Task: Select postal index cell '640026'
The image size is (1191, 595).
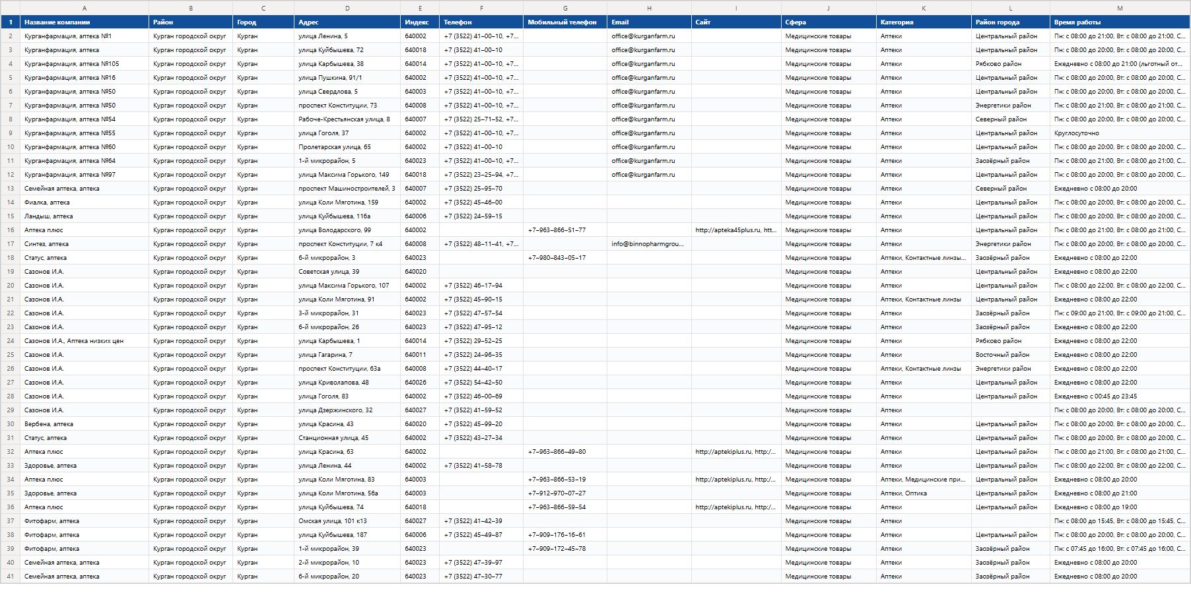Action: [x=420, y=383]
